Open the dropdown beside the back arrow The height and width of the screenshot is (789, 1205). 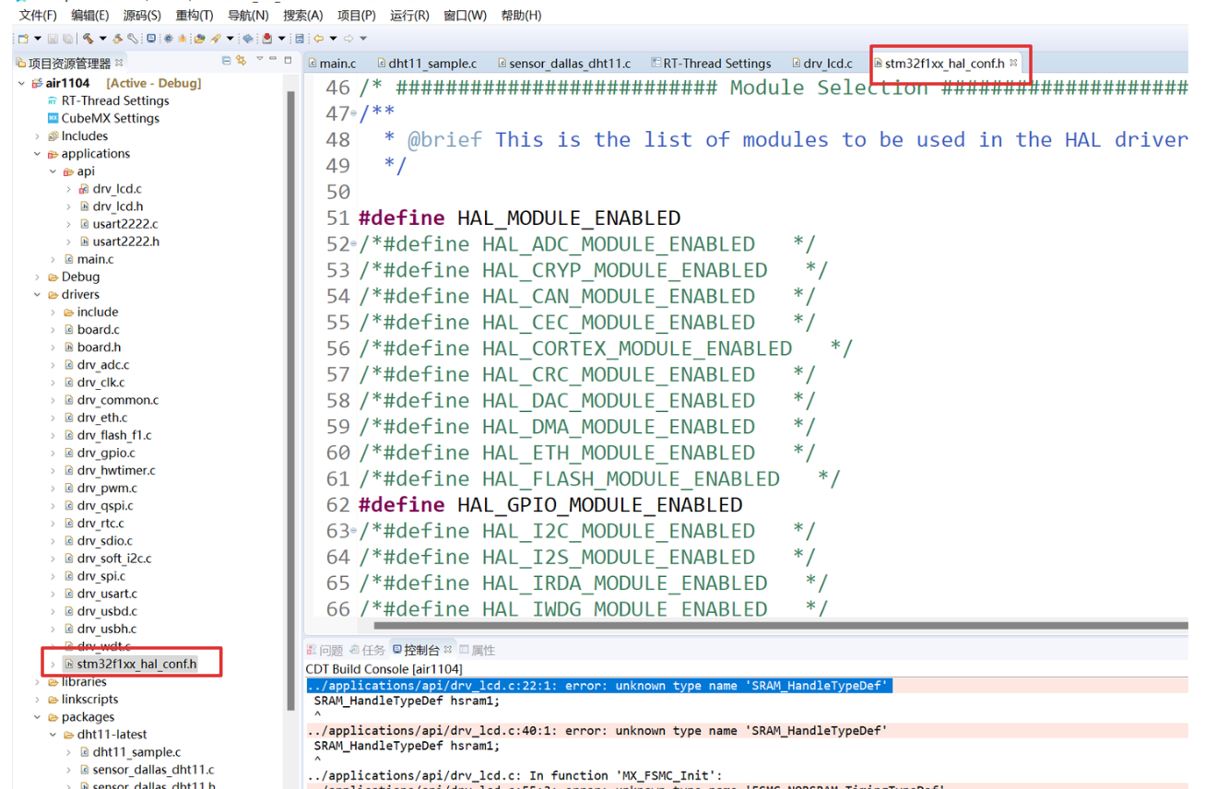point(333,39)
